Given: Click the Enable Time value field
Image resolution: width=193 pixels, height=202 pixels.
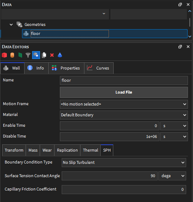Looking at the screenshot, I should tap(110, 126).
